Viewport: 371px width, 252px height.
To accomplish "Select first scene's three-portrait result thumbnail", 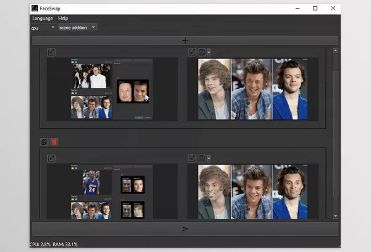I will click(253, 89).
